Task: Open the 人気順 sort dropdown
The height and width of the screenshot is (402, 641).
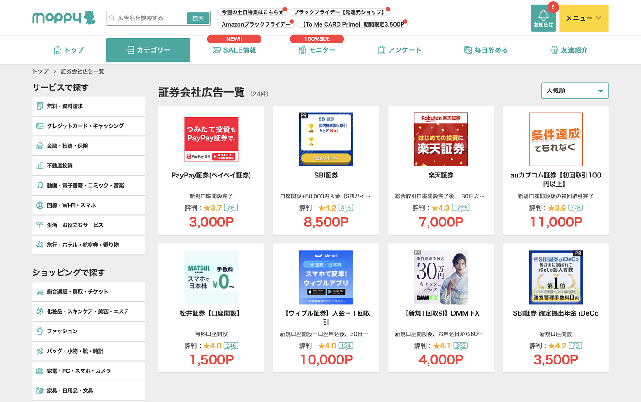Action: (575, 91)
